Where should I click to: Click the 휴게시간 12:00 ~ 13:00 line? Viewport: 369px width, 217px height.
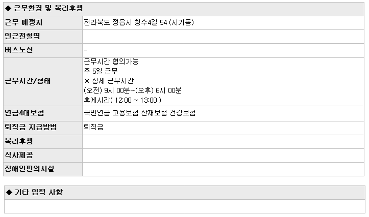[x=122, y=100]
